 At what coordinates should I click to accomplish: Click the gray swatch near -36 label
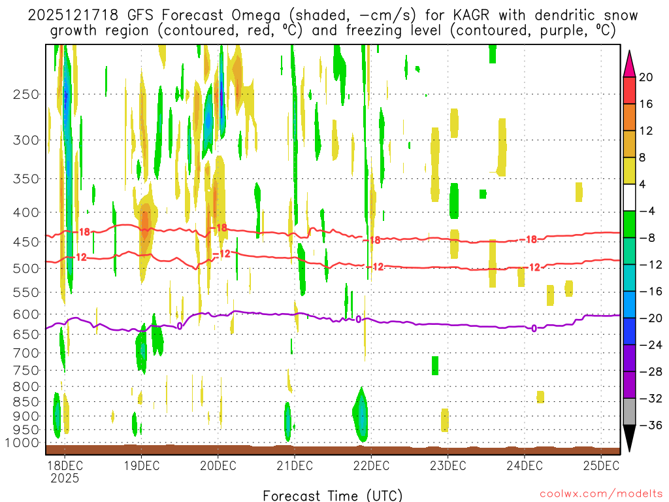629,412
